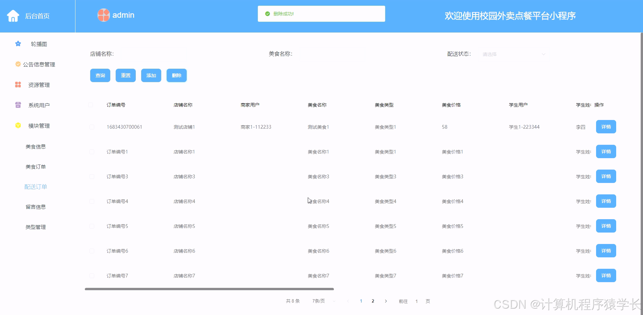Go to next page arrow in pagination

click(x=386, y=301)
